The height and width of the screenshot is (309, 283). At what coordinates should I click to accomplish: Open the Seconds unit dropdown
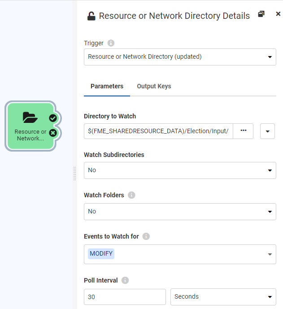pyautogui.click(x=223, y=297)
